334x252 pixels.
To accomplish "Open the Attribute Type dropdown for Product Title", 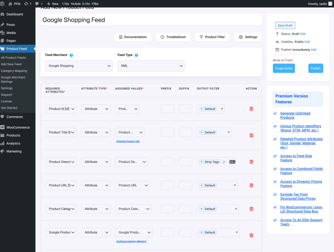I will (x=96, y=132).
